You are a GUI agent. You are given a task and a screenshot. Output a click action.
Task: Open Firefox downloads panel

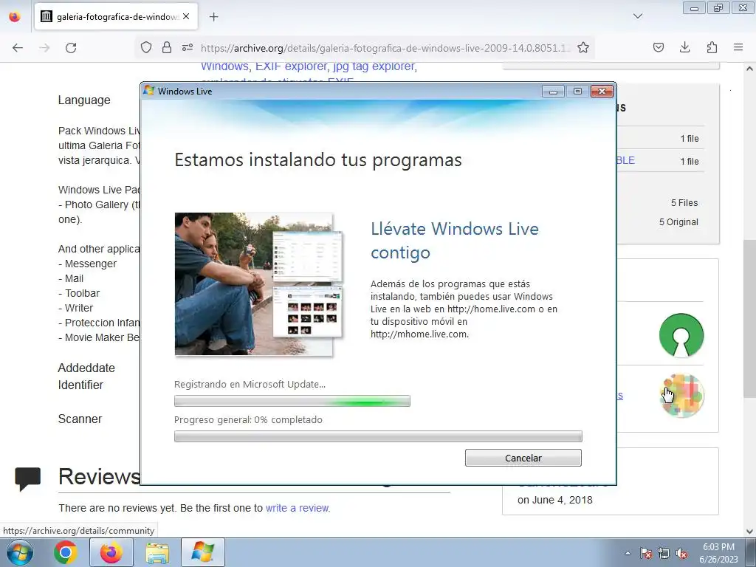684,47
